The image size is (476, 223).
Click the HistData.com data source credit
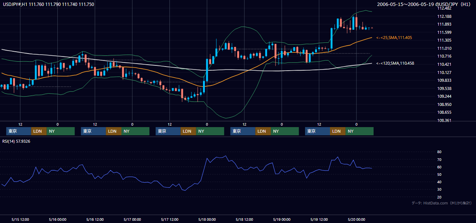point(442,203)
